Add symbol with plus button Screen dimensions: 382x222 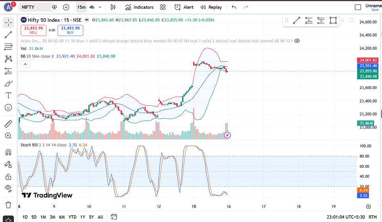(66, 7)
